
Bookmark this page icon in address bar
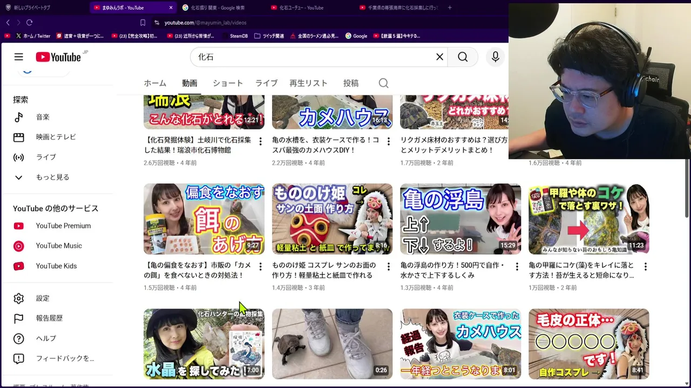coord(143,23)
